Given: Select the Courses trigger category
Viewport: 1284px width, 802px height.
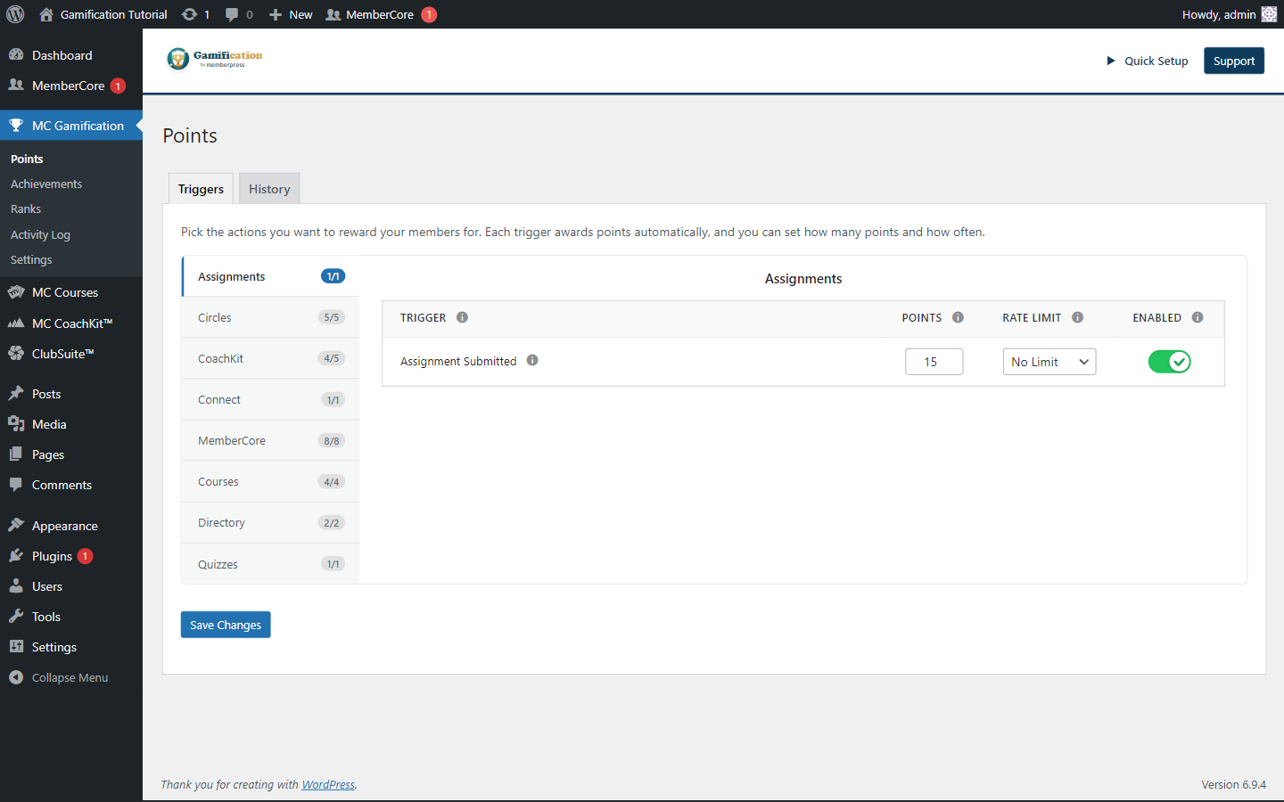Looking at the screenshot, I should (270, 481).
